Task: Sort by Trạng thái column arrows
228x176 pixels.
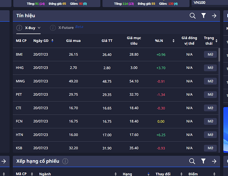Action: [x=216, y=41]
